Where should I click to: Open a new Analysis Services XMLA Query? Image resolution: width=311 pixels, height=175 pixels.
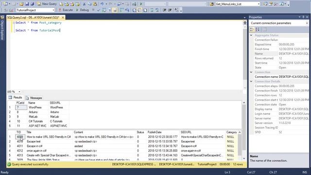tap(77, 4)
